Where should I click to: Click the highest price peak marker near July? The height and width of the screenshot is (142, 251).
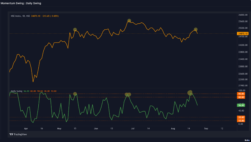coord(129,21)
